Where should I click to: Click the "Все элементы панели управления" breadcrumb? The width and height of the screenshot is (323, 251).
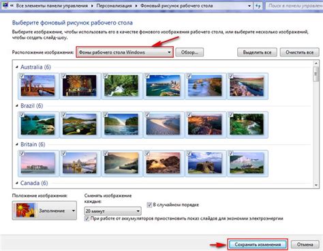tap(52, 5)
